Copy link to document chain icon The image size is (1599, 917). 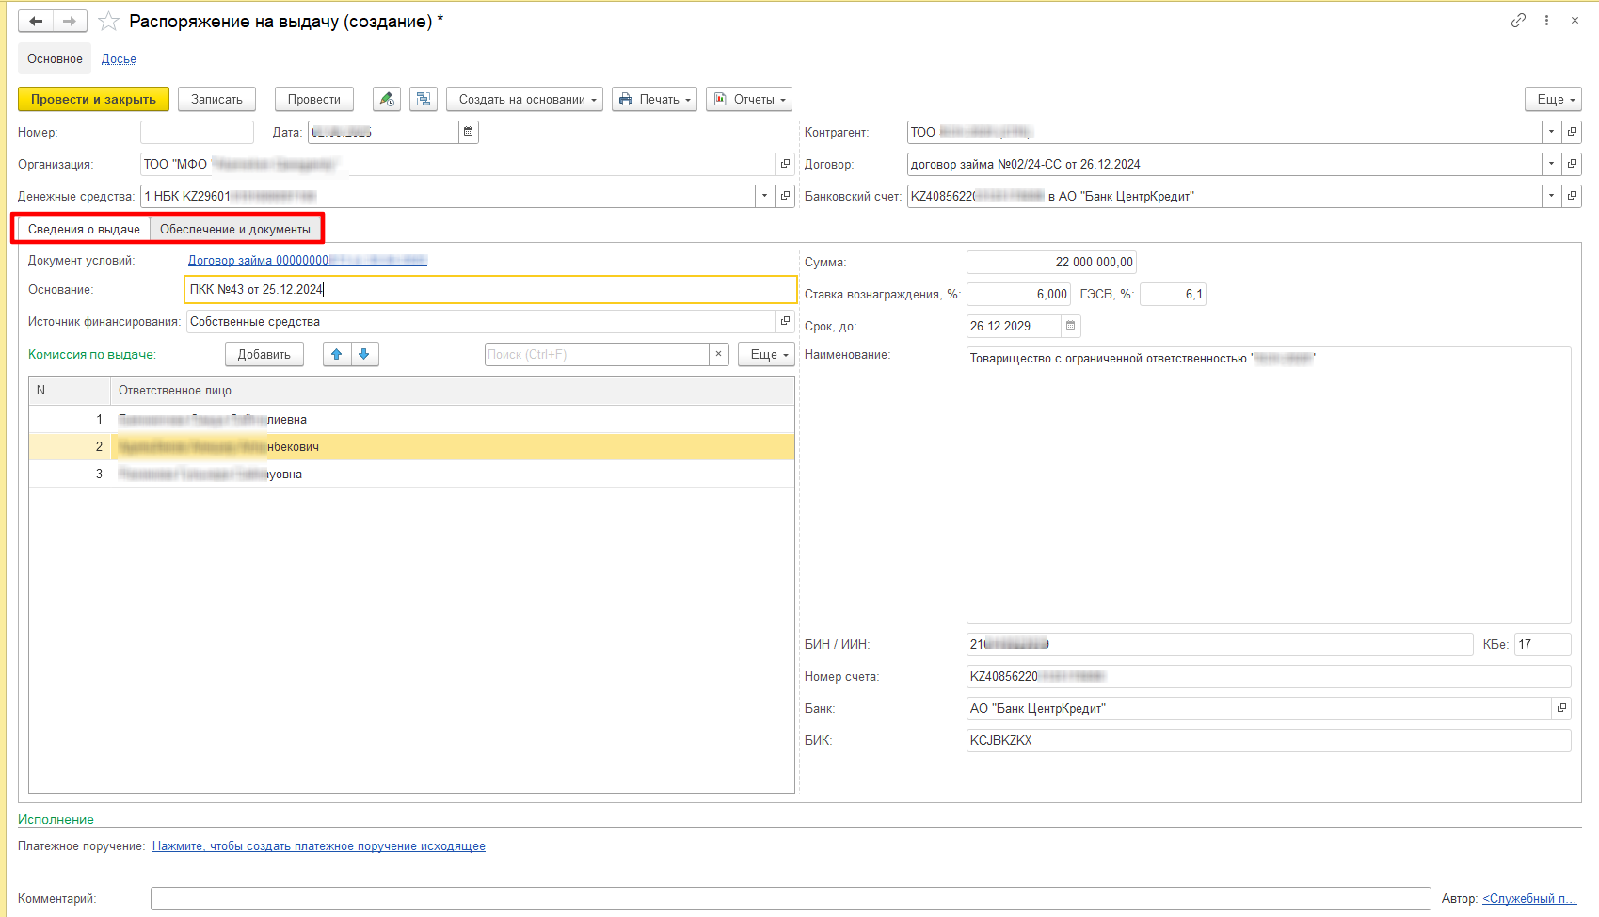(1518, 20)
